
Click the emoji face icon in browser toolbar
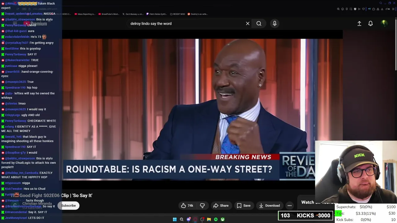coord(343,9)
